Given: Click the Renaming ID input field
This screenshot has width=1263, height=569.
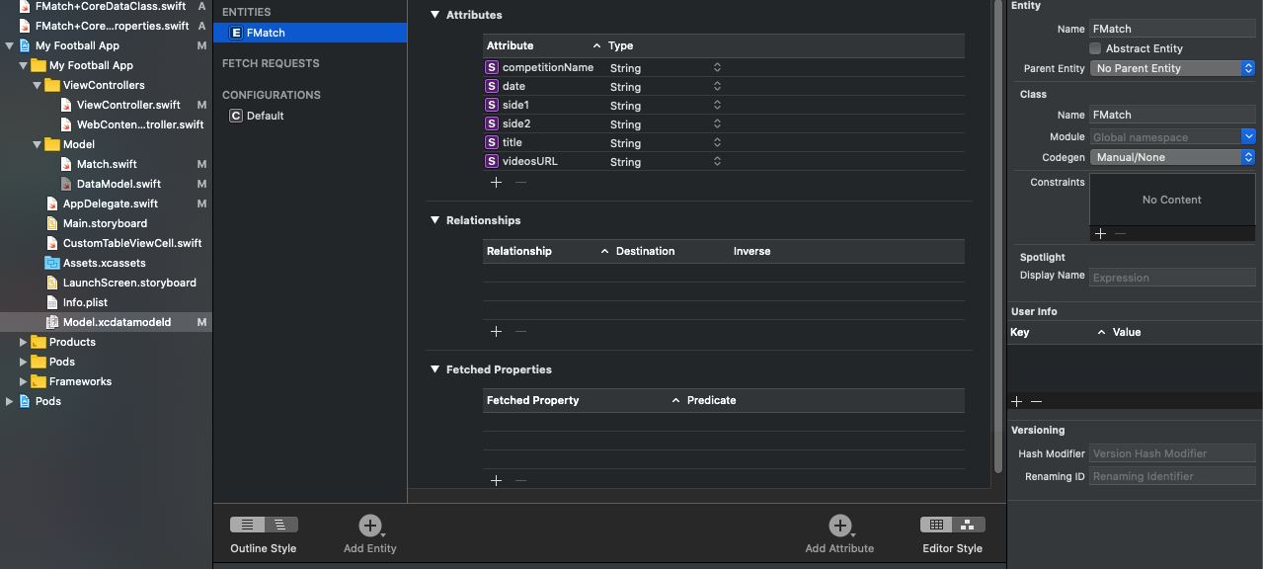Looking at the screenshot, I should click(x=1172, y=476).
